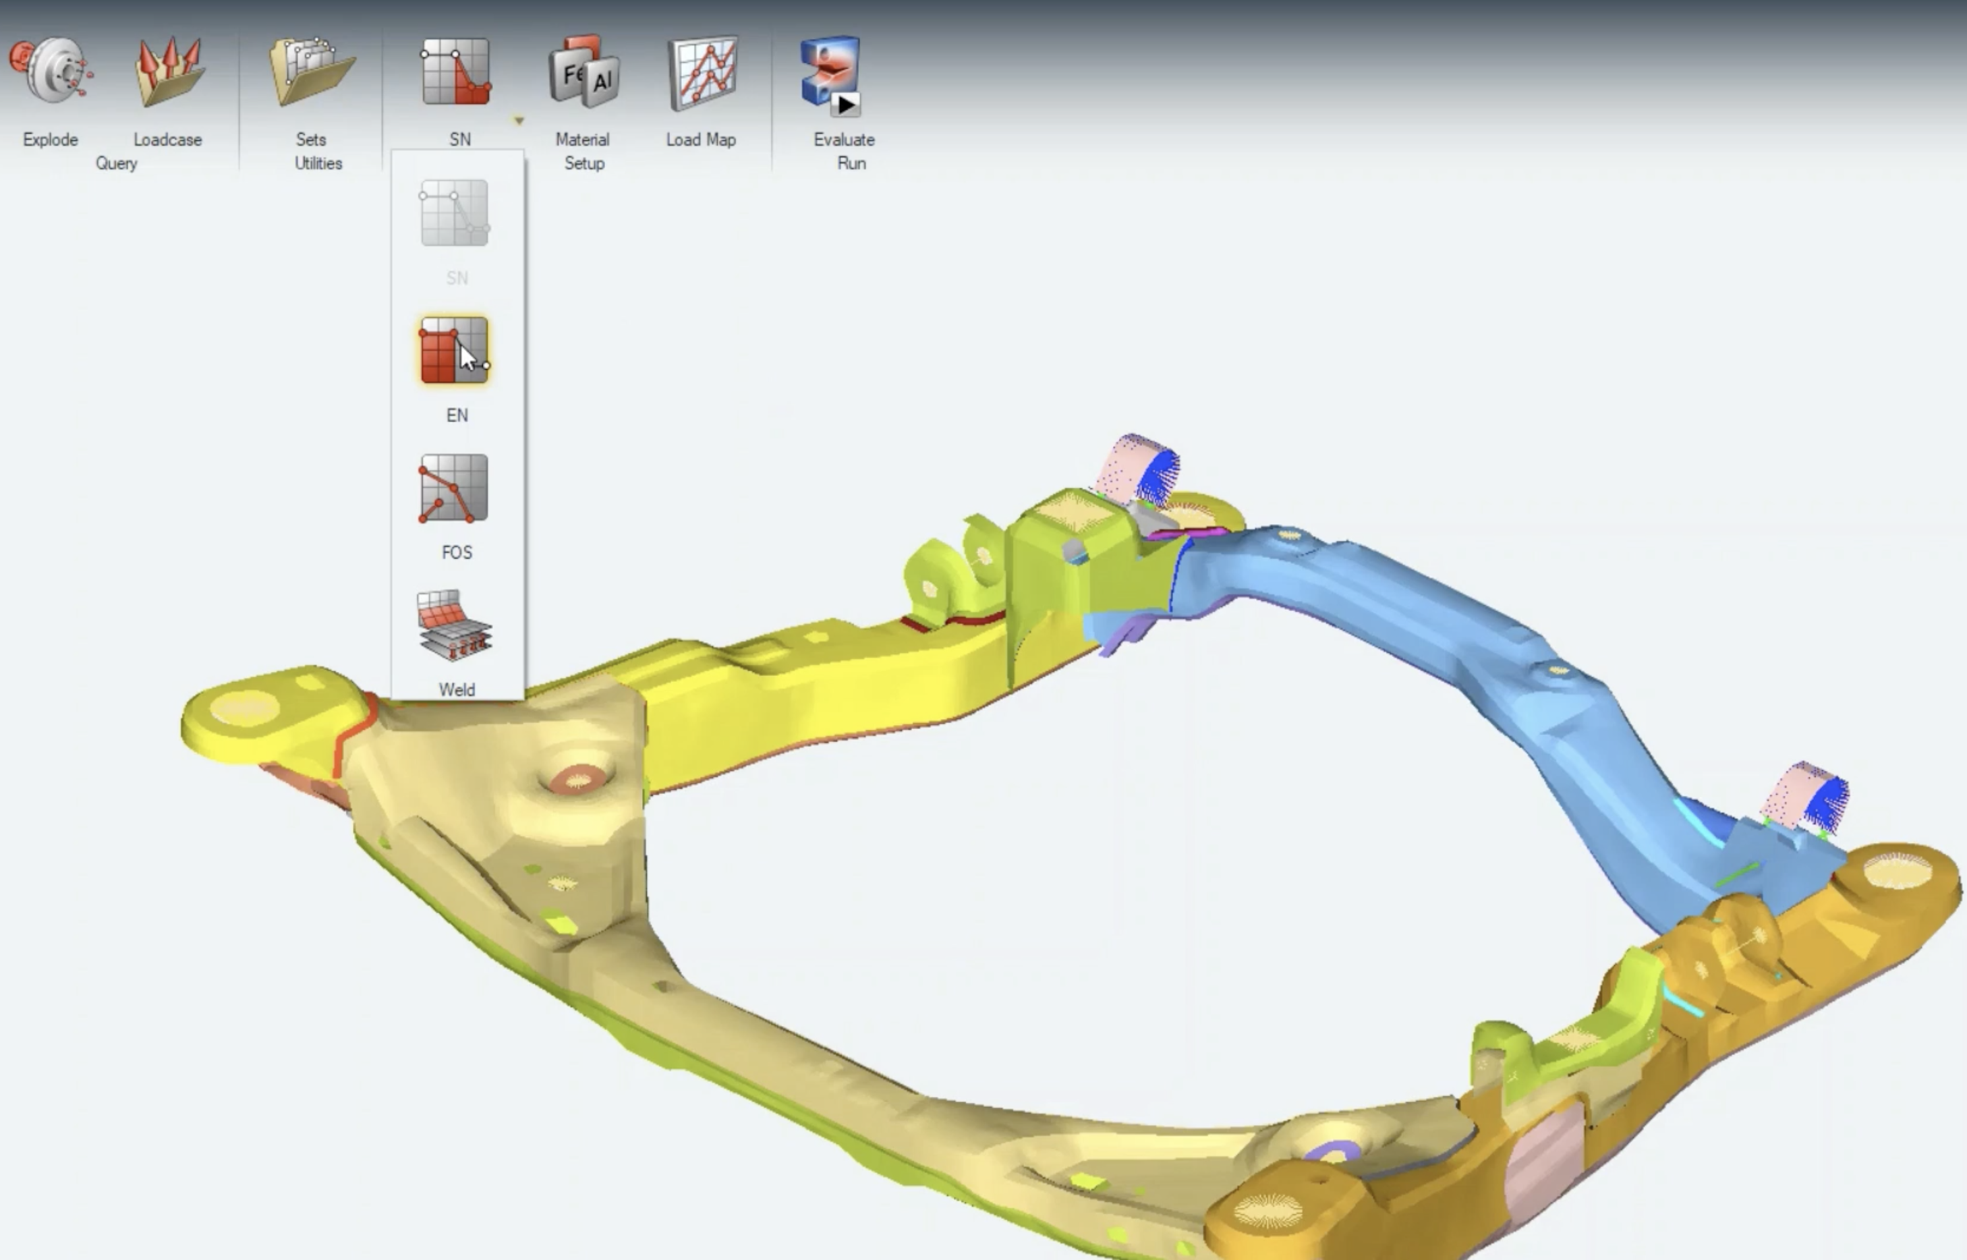This screenshot has width=1967, height=1260.
Task: Click the FOS label in dropdown
Action: pos(457,552)
